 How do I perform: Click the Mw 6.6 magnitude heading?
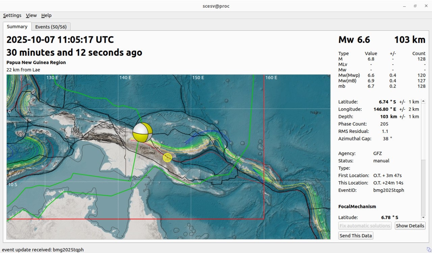coord(354,40)
